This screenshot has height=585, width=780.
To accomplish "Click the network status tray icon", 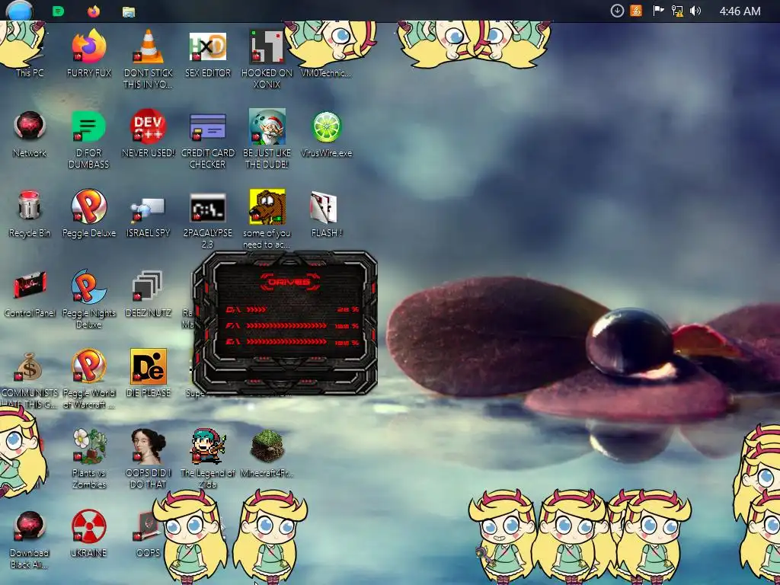I will pyautogui.click(x=677, y=11).
